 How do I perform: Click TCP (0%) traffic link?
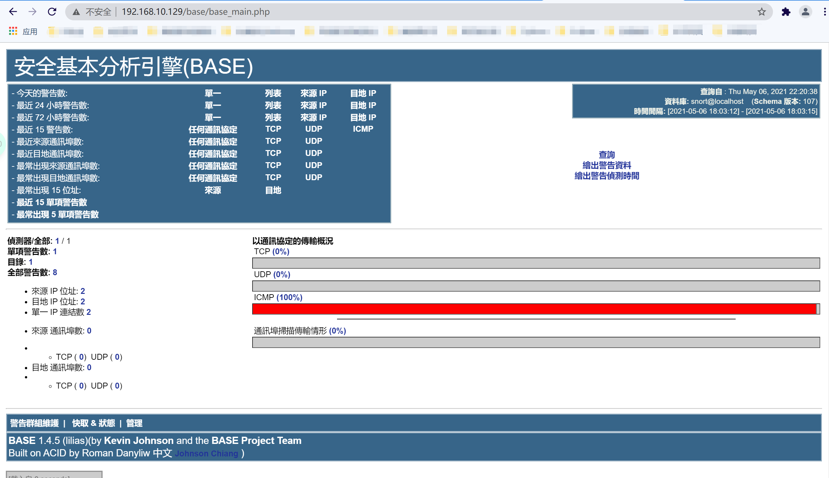tap(281, 252)
